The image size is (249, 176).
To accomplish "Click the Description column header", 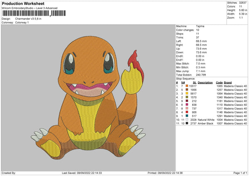I will [205, 82].
